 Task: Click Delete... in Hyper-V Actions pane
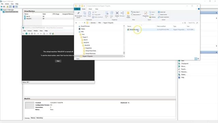tap(184, 74)
